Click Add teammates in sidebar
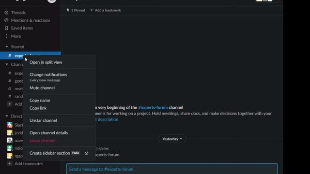Image resolution: width=310 pixels, height=174 pixels. [29, 163]
